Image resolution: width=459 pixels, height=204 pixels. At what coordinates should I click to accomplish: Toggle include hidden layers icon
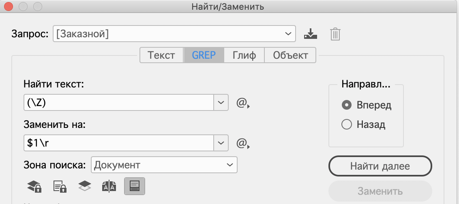[x=84, y=186]
